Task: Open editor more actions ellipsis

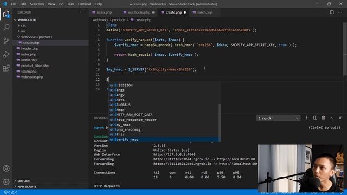Action: pyautogui.click(x=340, y=12)
